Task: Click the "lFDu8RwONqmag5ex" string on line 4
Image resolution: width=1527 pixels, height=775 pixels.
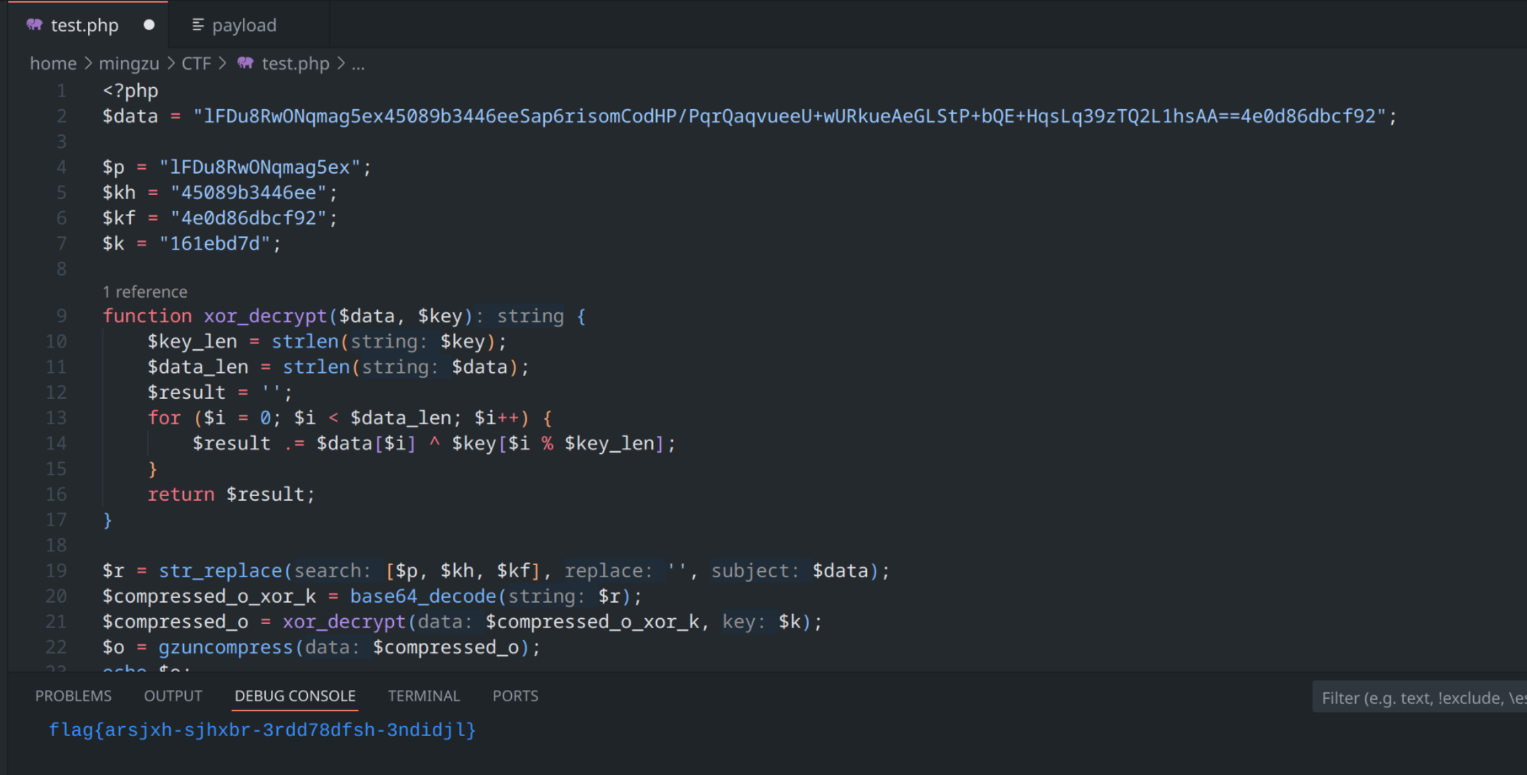Action: coord(260,168)
